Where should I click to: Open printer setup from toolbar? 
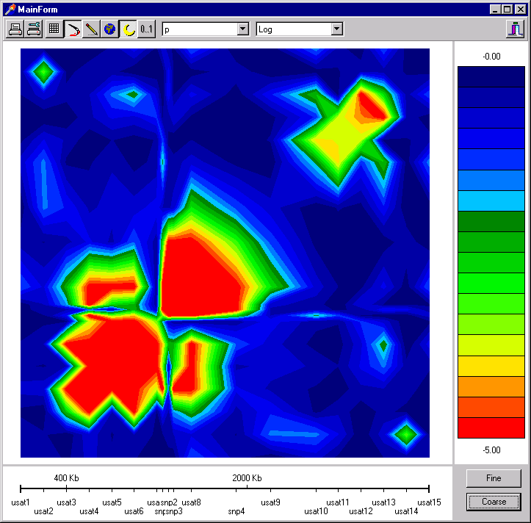[x=34, y=29]
